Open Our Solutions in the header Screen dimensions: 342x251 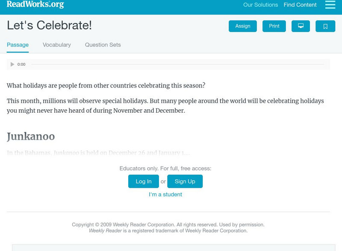tap(260, 5)
